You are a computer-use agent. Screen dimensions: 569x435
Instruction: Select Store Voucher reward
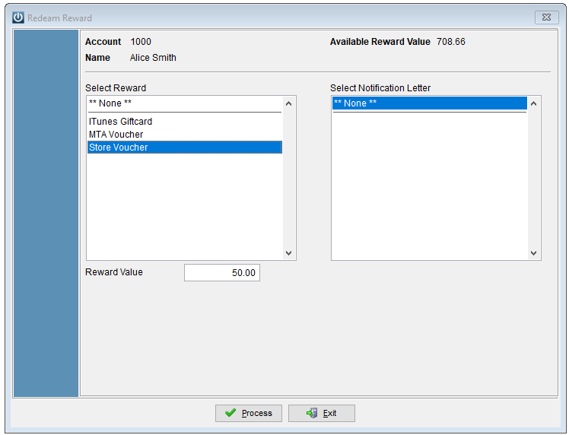(x=185, y=148)
